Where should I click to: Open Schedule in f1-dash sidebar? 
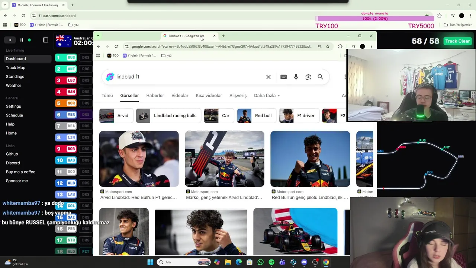point(15,115)
